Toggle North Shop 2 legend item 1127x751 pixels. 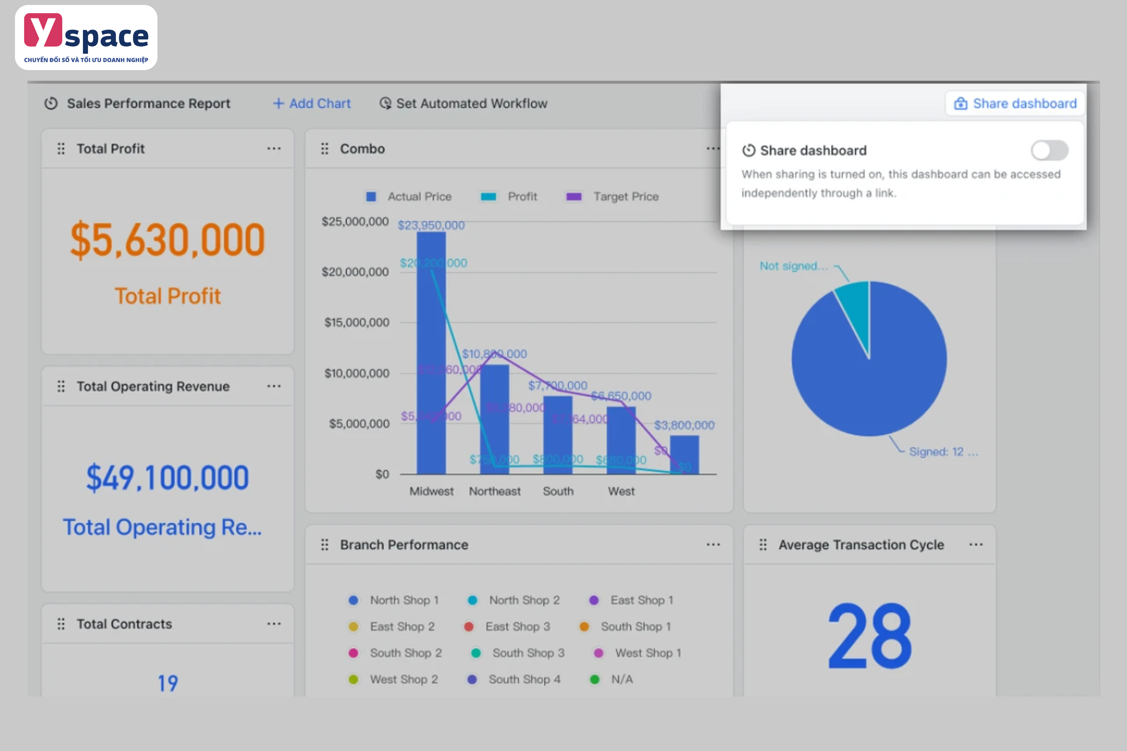click(514, 600)
